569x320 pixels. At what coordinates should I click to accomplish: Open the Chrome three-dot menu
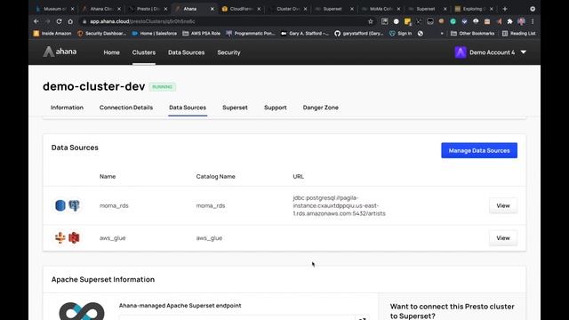pyautogui.click(x=533, y=21)
